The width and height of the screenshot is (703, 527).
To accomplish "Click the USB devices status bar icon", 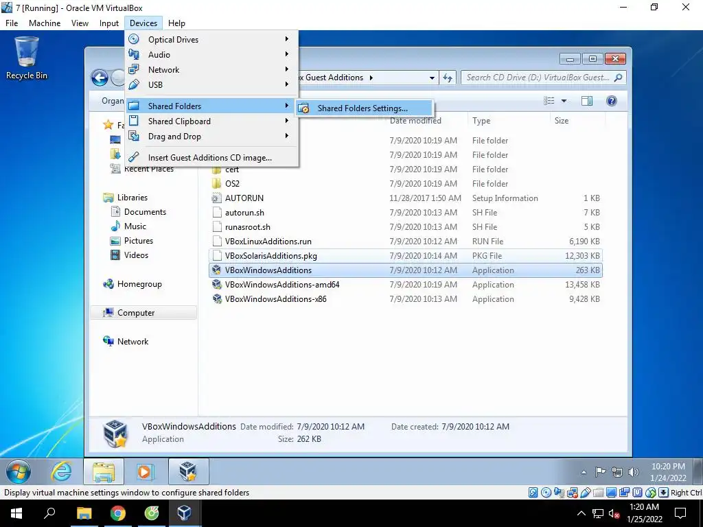I will pyautogui.click(x=585, y=493).
